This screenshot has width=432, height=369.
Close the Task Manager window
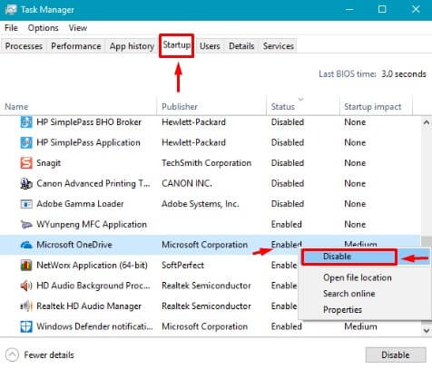[416, 9]
